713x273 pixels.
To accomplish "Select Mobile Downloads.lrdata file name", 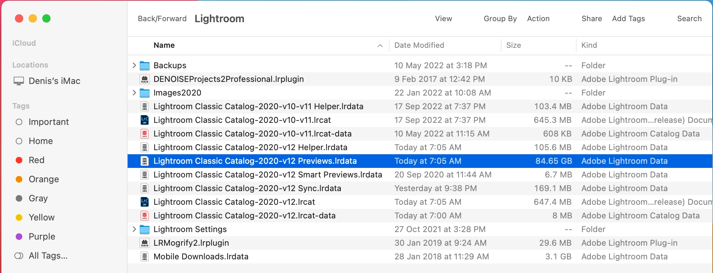I will pos(201,257).
